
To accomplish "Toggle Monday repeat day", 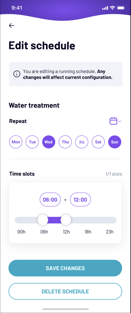I will tap(16, 142).
